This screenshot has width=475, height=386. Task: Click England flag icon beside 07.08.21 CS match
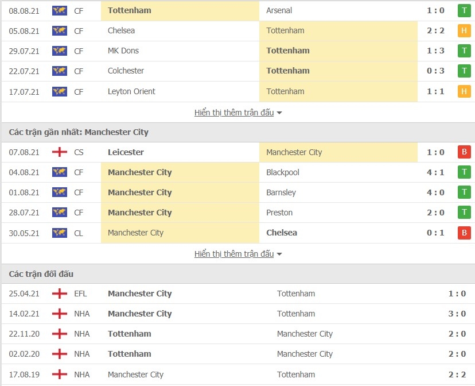60,152
